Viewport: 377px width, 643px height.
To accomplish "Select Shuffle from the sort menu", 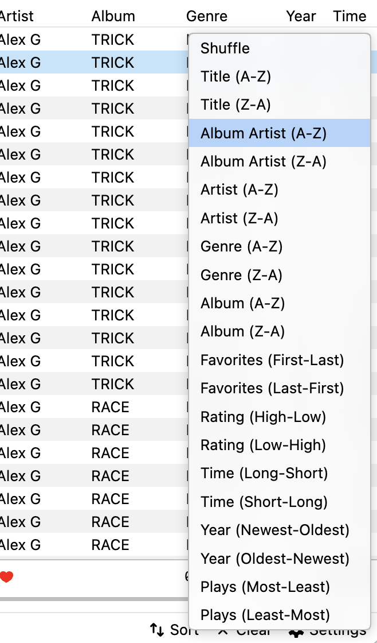I will [280, 48].
